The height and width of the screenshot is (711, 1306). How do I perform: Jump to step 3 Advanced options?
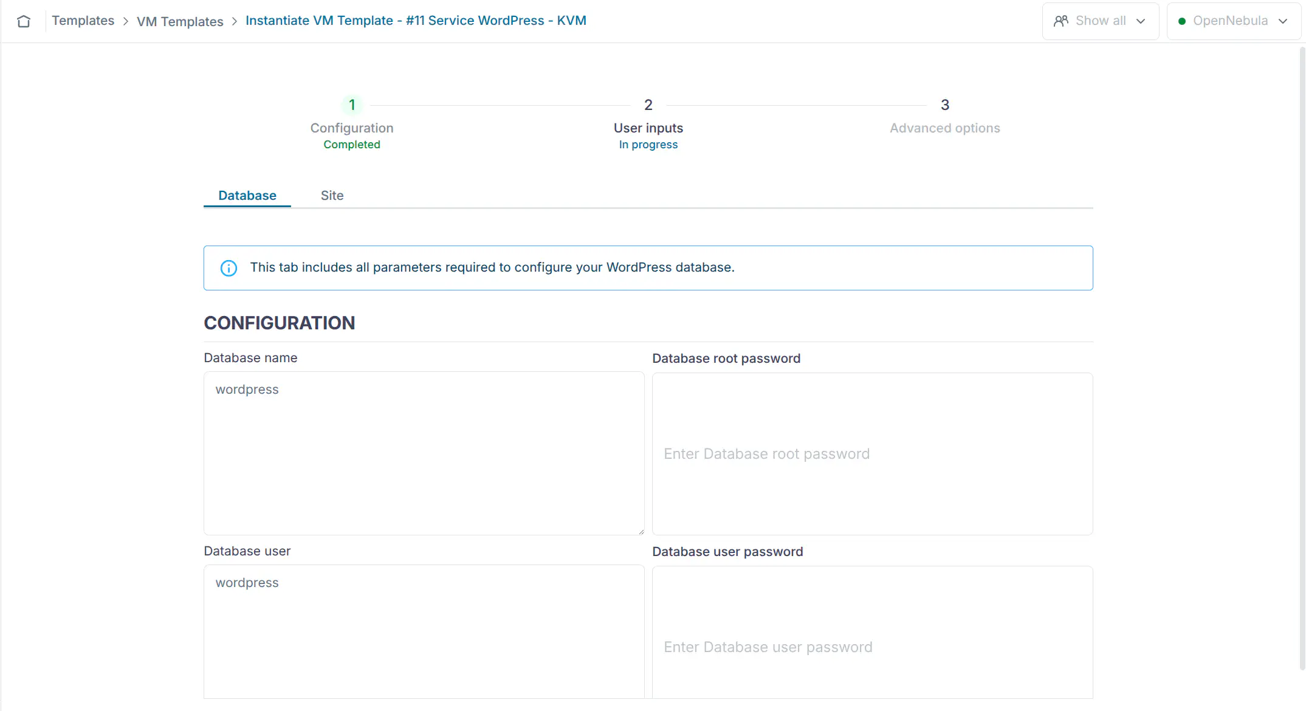point(945,115)
